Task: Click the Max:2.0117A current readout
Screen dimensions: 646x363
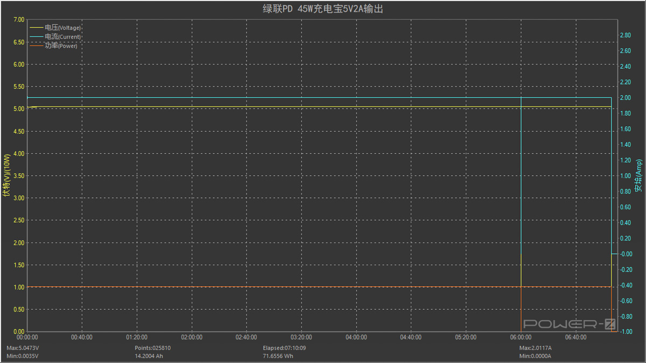Action: 535,348
